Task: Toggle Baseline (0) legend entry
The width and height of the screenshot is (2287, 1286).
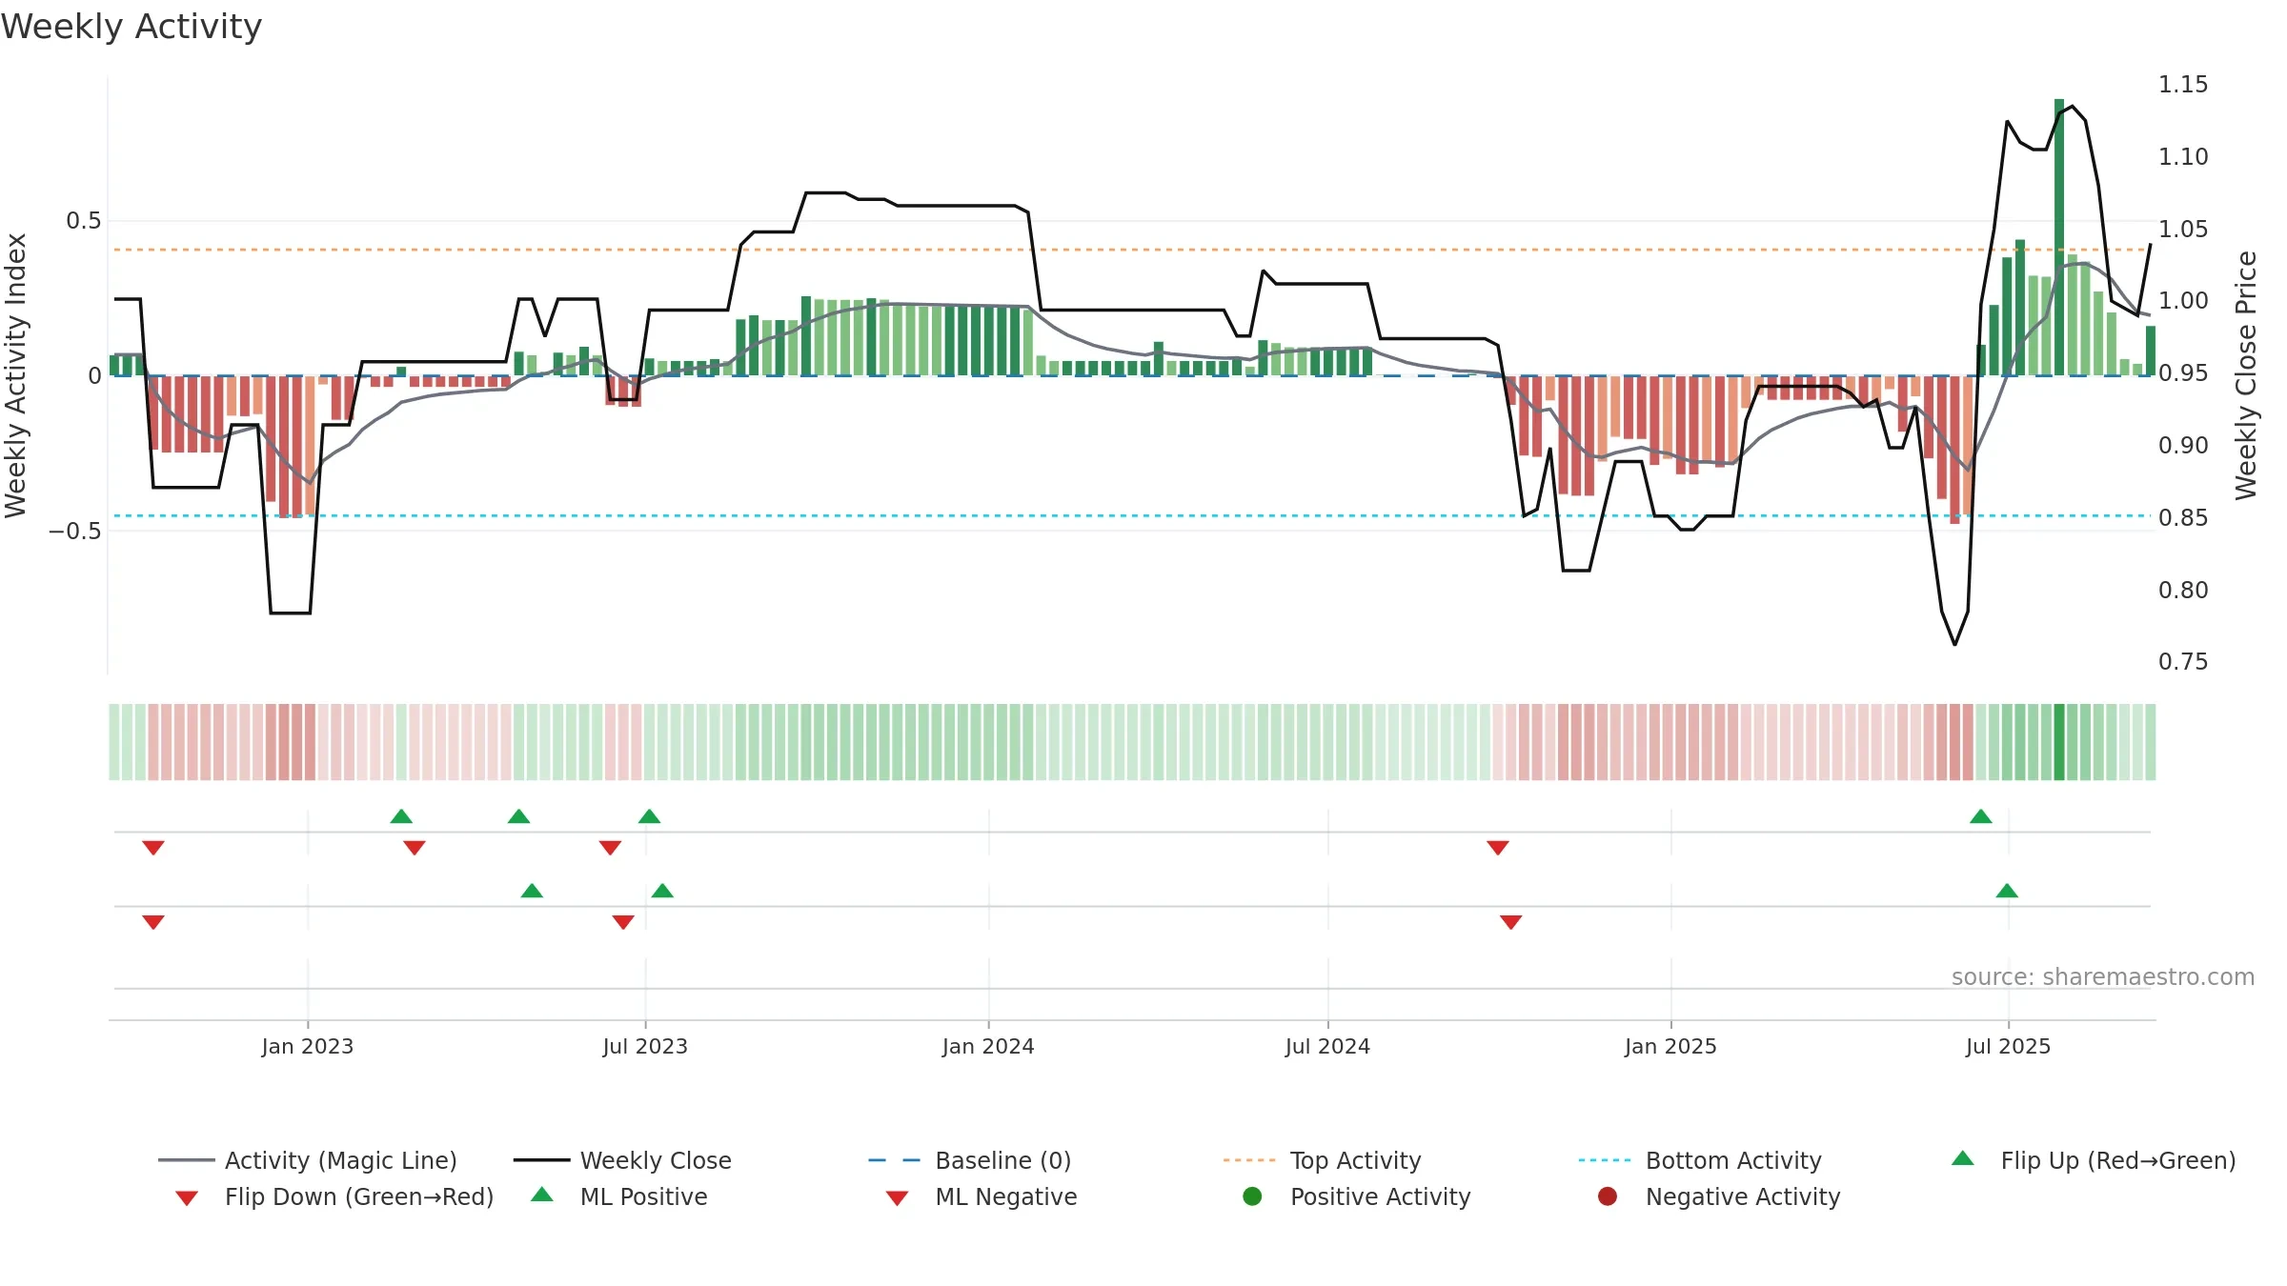Action: (x=970, y=1160)
